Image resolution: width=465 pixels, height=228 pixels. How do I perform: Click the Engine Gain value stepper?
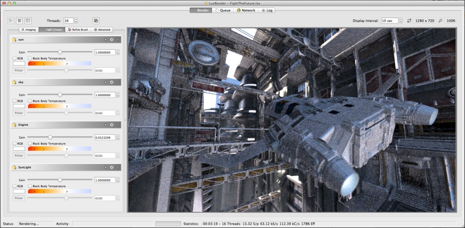click(x=118, y=137)
